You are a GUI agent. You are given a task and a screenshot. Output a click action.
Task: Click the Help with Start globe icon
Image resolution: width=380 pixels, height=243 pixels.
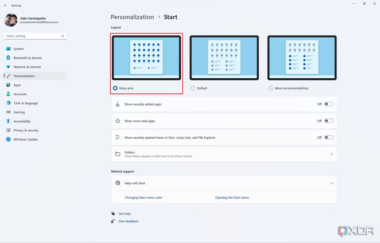(x=118, y=183)
